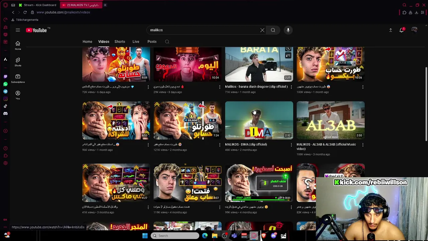Viewport: 428px width, 241px height.
Task: Open Shorts in YouTube mini sidebar
Action: 18,62
